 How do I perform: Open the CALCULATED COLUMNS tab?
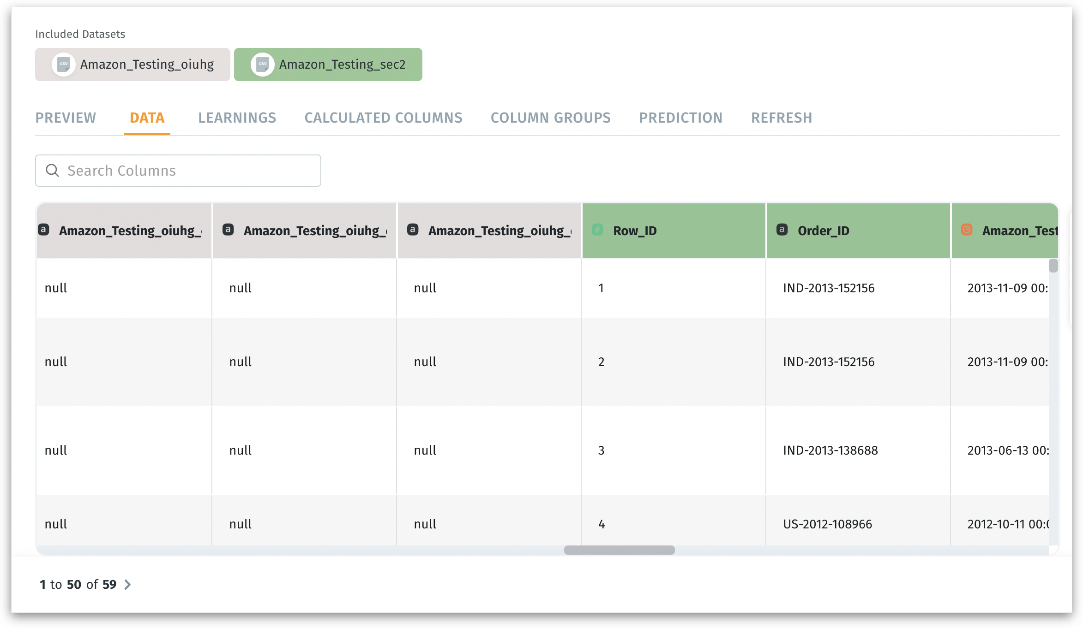pyautogui.click(x=383, y=118)
